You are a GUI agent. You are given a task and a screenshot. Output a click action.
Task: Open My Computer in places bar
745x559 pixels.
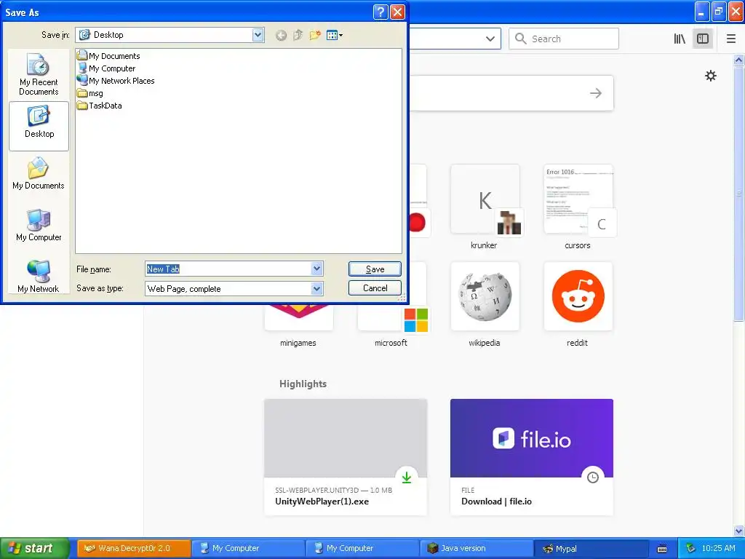[x=39, y=225]
